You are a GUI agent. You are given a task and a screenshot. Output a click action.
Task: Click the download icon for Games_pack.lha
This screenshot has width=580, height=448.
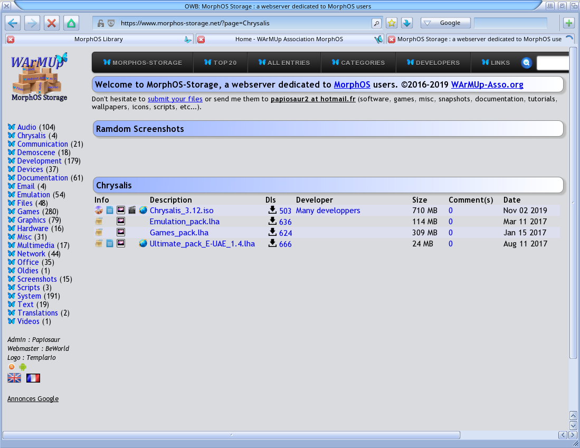272,232
